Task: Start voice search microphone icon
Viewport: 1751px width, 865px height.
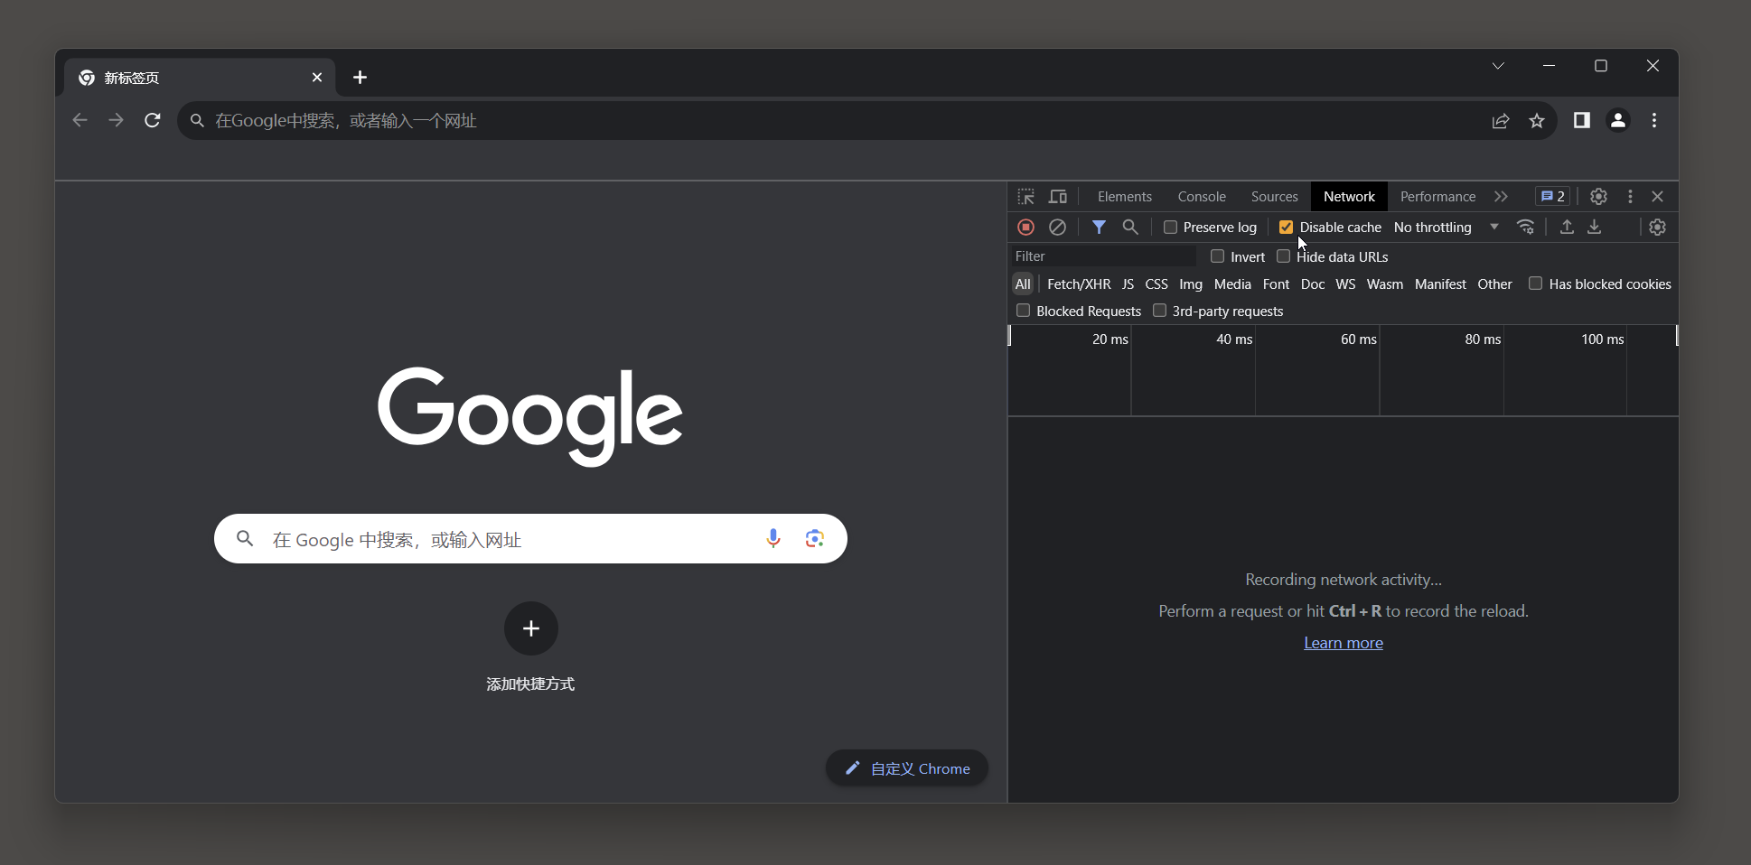Action: coord(773,538)
